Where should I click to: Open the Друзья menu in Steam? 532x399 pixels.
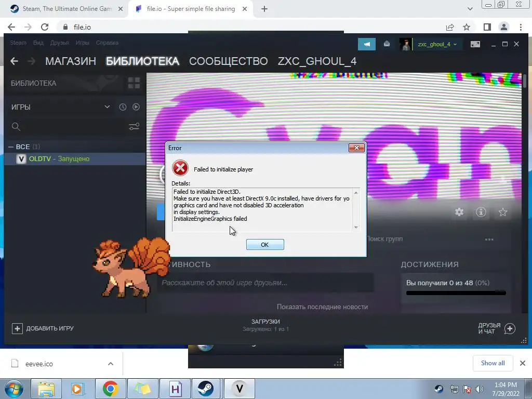click(x=59, y=43)
